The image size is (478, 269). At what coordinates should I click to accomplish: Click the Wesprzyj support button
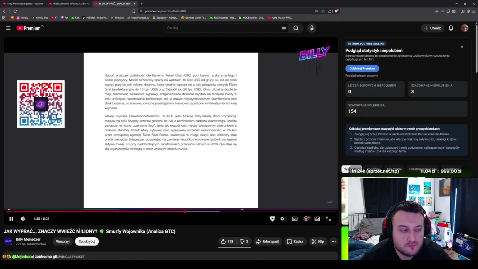(x=63, y=241)
